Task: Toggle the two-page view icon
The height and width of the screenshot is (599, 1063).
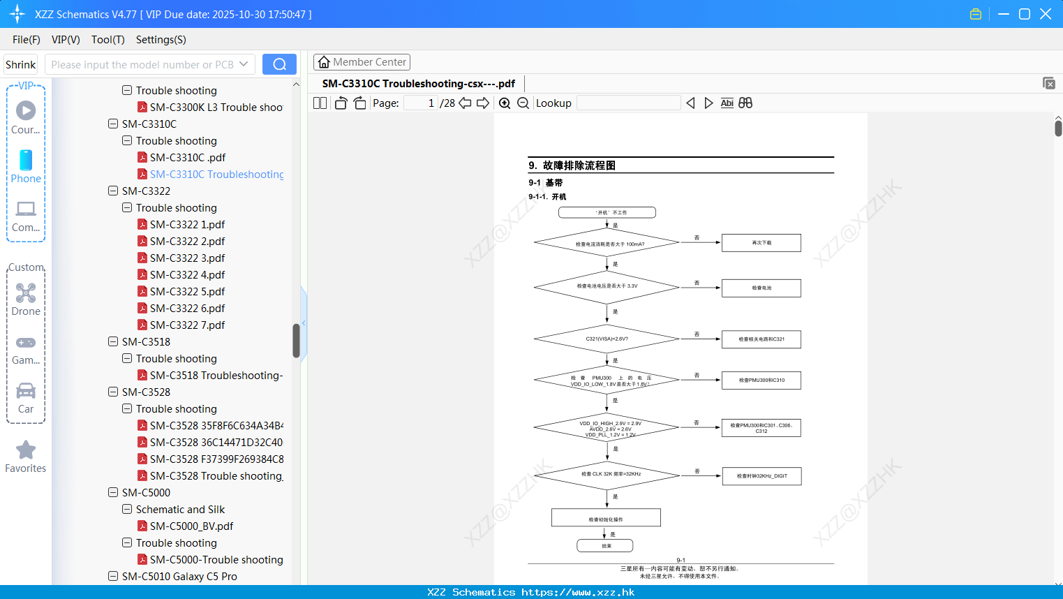Action: (320, 103)
